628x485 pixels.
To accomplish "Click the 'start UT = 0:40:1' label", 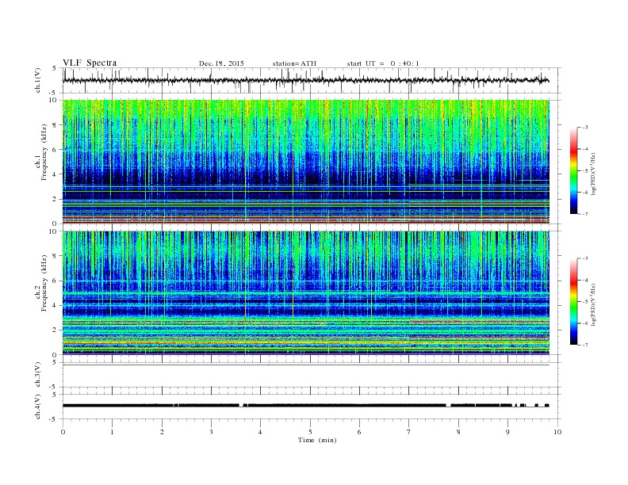I will pyautogui.click(x=383, y=63).
